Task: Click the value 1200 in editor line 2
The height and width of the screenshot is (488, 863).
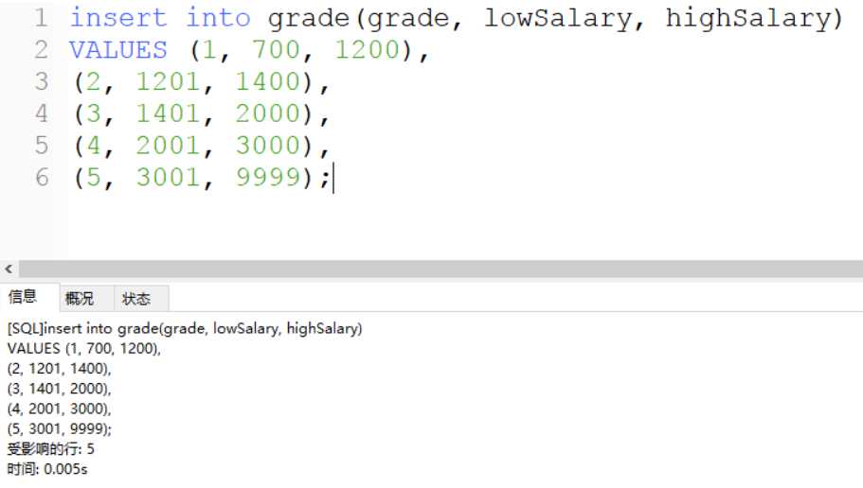Action: (x=368, y=50)
